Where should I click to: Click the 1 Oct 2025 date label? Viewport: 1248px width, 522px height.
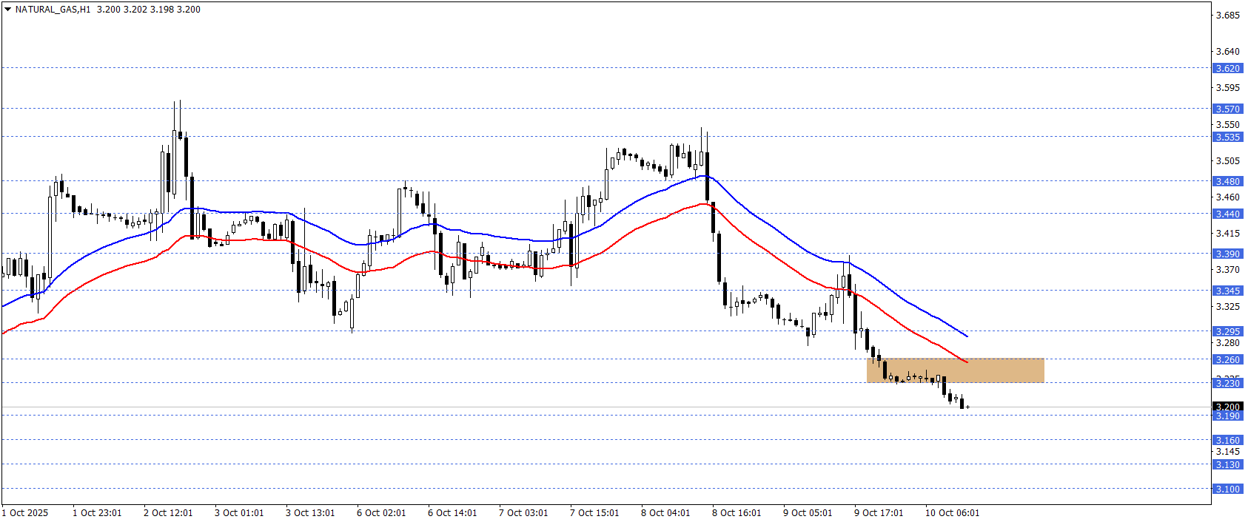(25, 512)
